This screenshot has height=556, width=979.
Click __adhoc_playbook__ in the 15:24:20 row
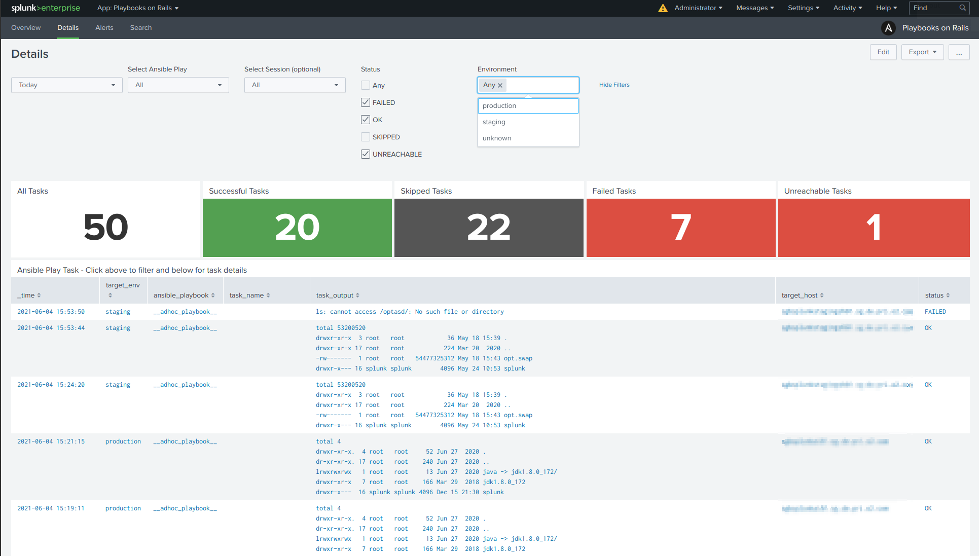click(185, 385)
